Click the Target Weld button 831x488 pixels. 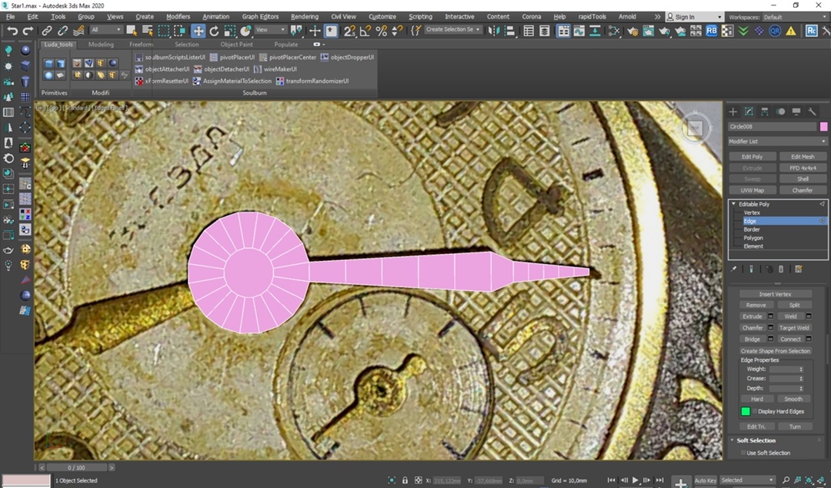794,328
